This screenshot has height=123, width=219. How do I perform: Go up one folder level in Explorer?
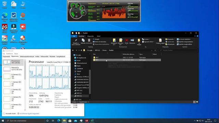coord(81,50)
